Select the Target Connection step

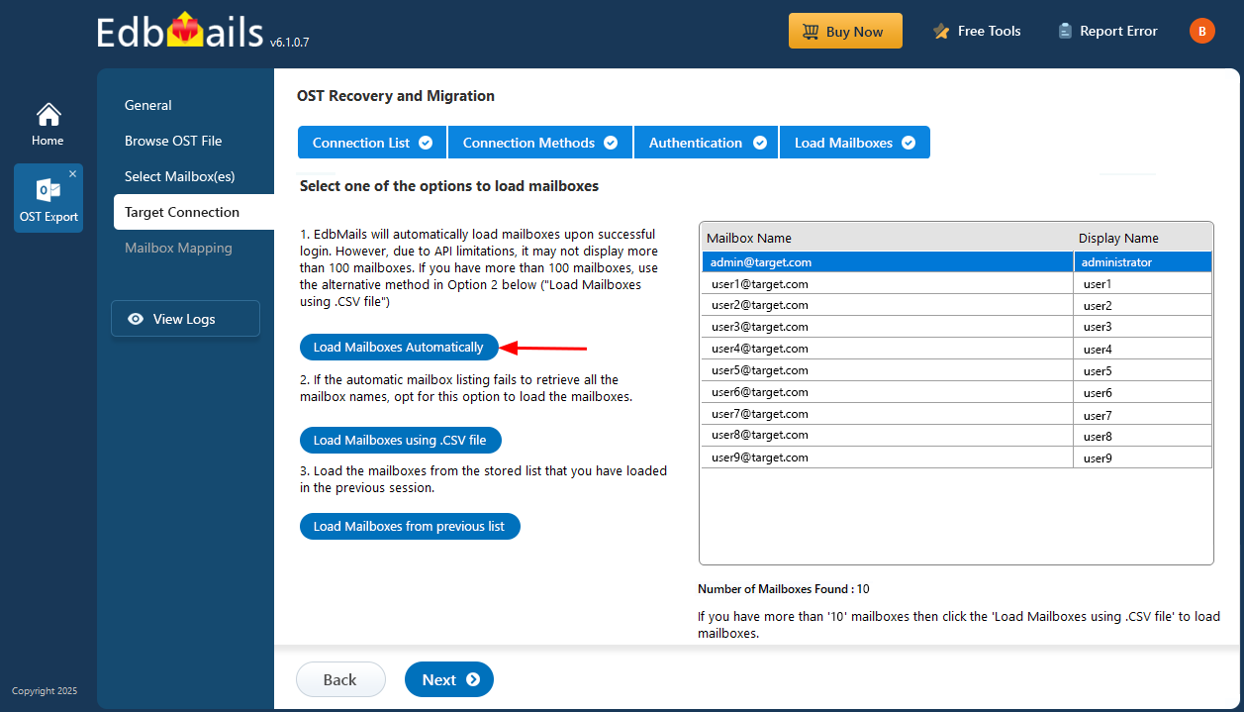tap(194, 212)
